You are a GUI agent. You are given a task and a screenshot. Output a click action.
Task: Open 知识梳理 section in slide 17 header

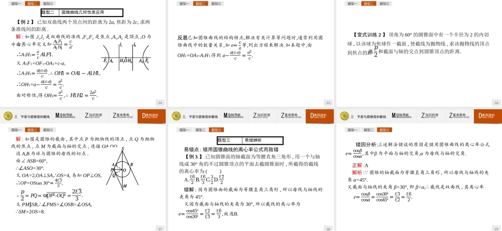click(x=94, y=116)
